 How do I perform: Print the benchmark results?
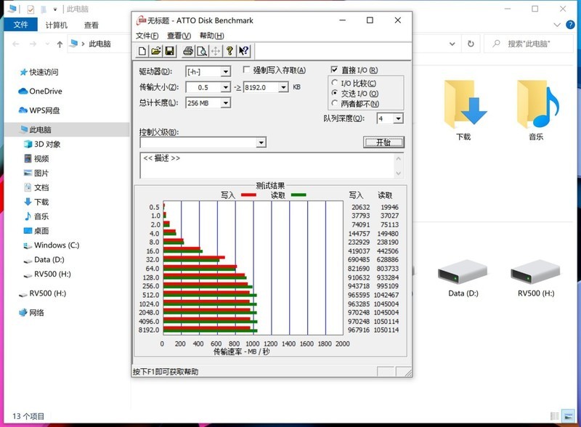click(187, 51)
